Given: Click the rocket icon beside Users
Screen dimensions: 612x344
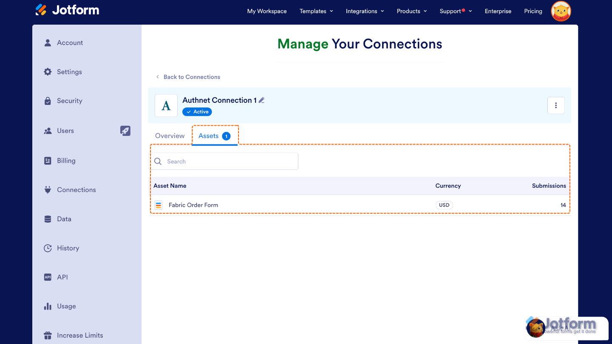Looking at the screenshot, I should click(125, 131).
